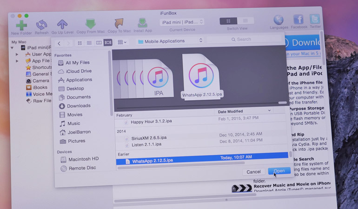
Task: Collapse the iPad mini tree node
Action: (13, 47)
